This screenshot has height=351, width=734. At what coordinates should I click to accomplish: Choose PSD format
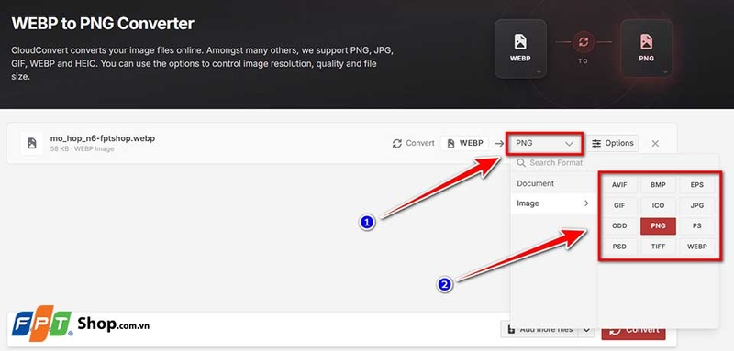point(619,247)
